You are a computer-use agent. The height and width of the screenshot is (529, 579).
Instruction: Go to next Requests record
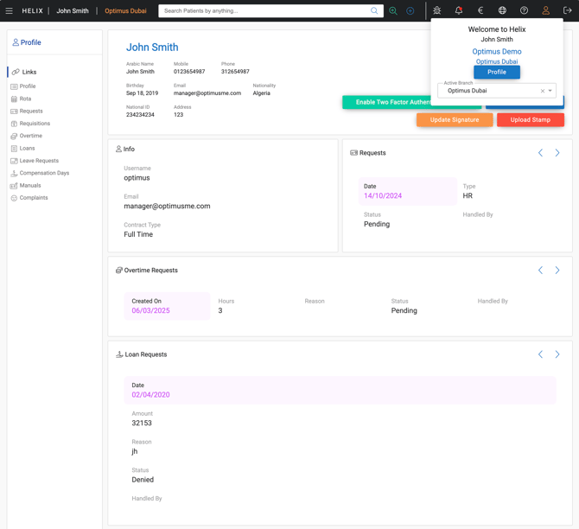(557, 153)
